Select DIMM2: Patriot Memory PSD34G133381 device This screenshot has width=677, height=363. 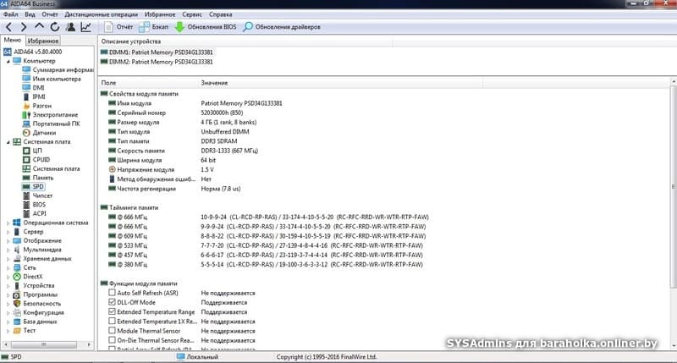pos(157,62)
